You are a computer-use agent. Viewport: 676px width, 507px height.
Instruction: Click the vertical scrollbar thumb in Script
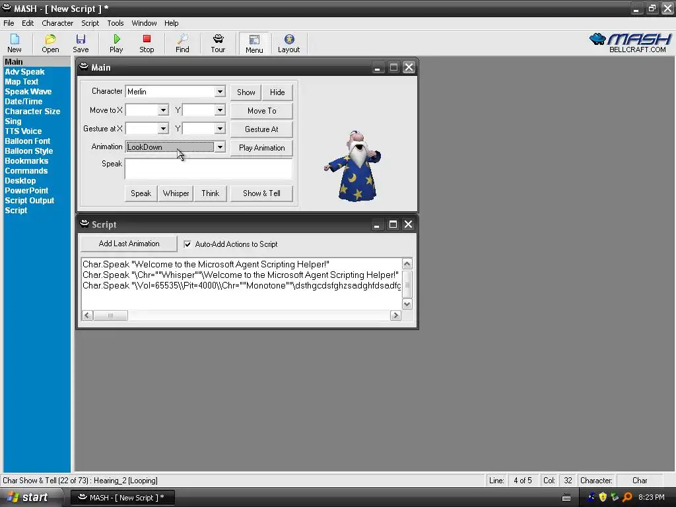[407, 284]
